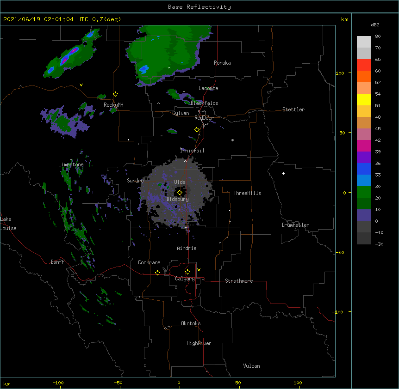399x389 pixels.
Task: Click the Vulcan town label
Action: [251, 366]
